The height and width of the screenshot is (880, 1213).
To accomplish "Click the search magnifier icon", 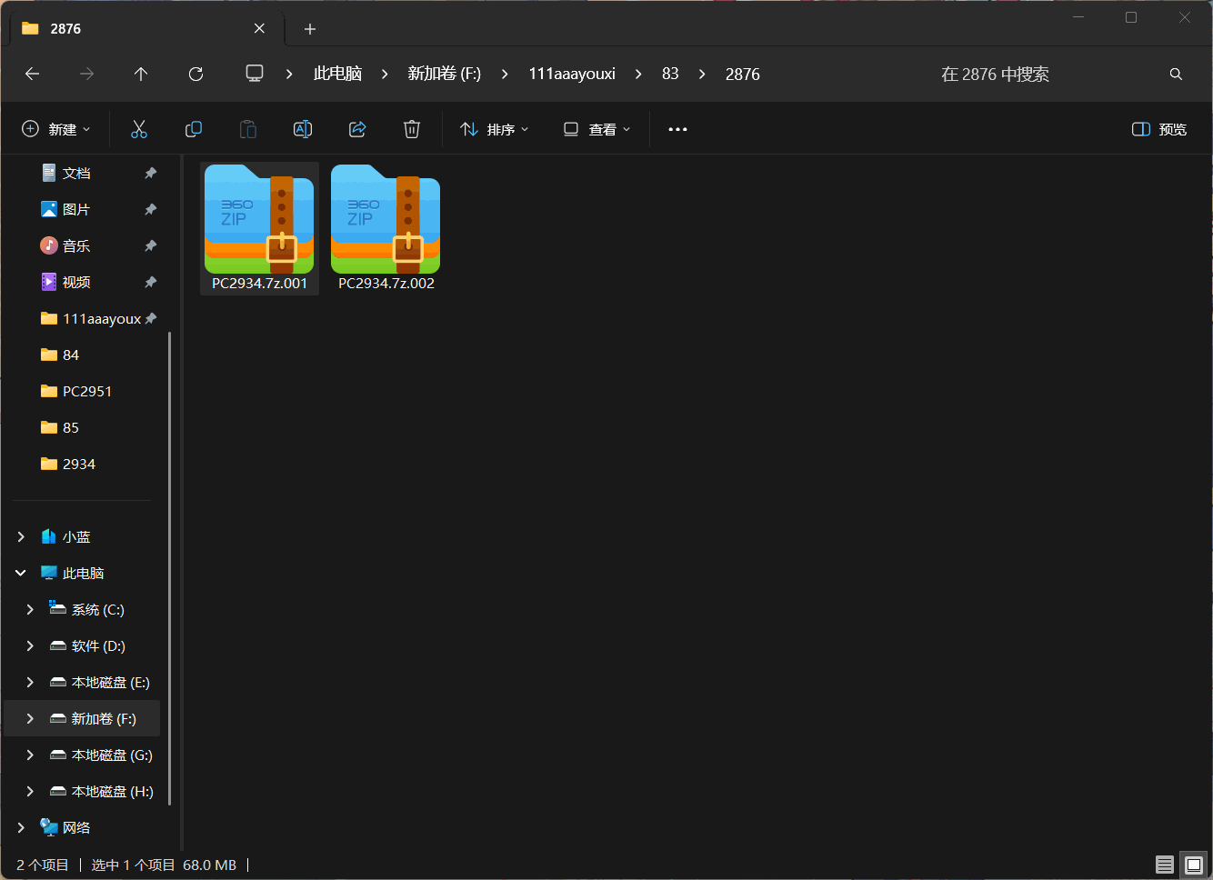I will coord(1175,74).
